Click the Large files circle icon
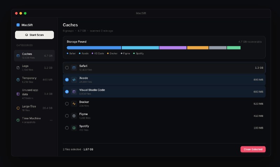 pos(18,108)
